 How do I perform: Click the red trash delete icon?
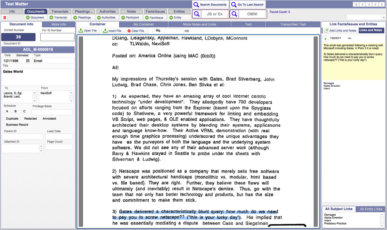(x=5, y=17)
